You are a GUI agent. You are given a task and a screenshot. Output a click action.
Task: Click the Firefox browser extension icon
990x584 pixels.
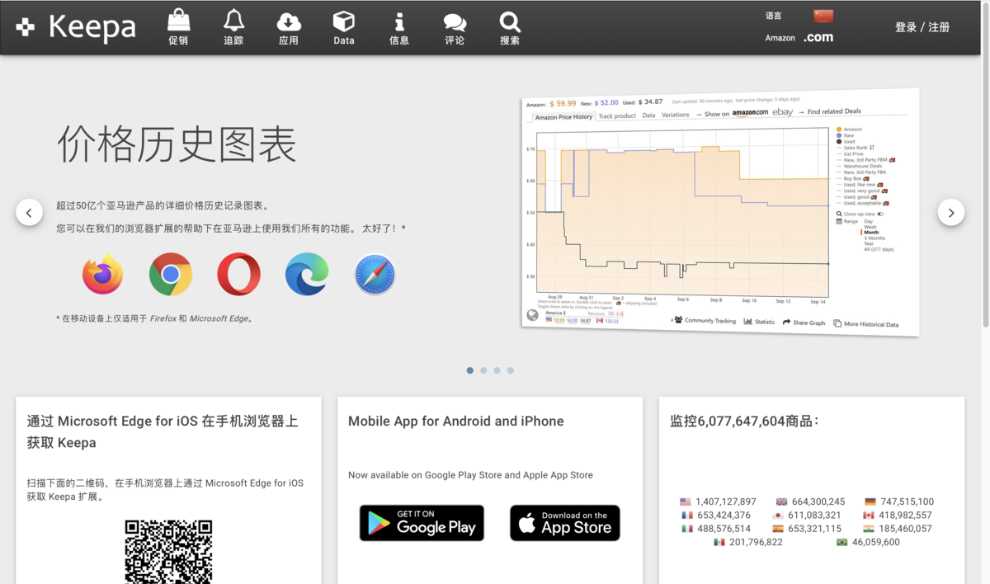point(103,274)
